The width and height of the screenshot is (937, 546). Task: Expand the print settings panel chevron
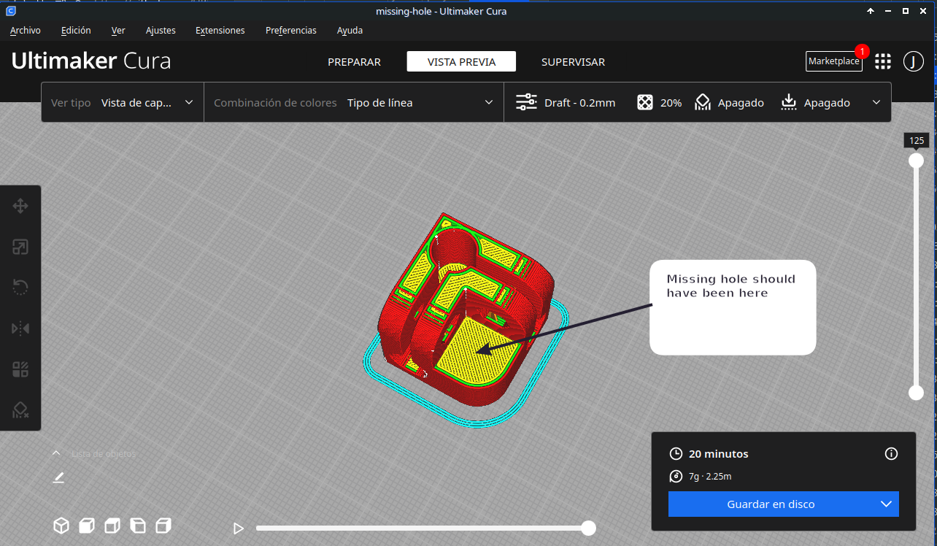pos(876,103)
